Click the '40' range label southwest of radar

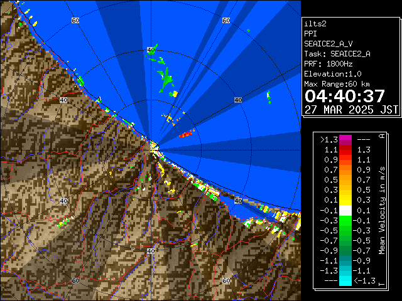tap(63, 201)
